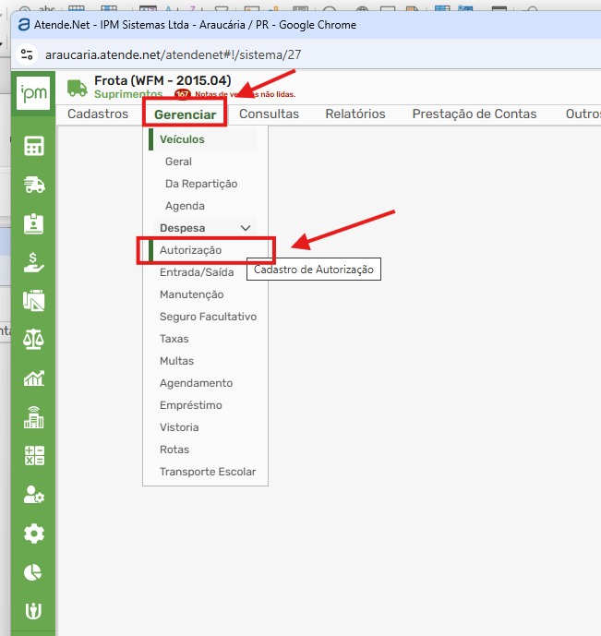Select the Agendamento menu item

[196, 383]
